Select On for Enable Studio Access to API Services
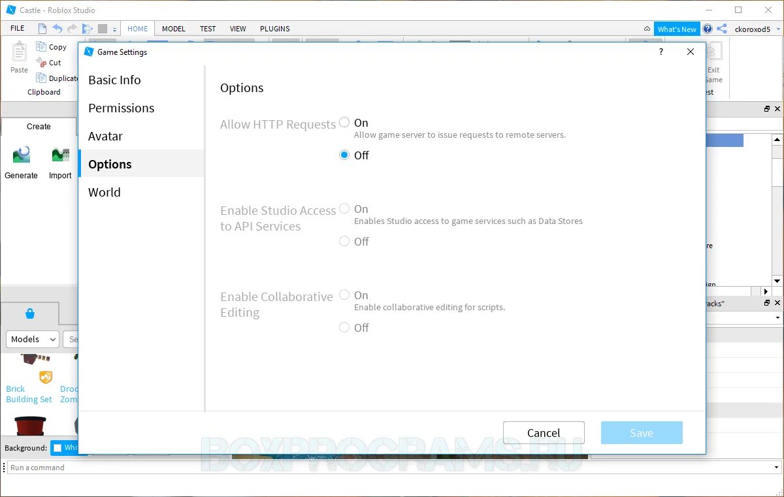This screenshot has width=784, height=497. pyautogui.click(x=344, y=208)
